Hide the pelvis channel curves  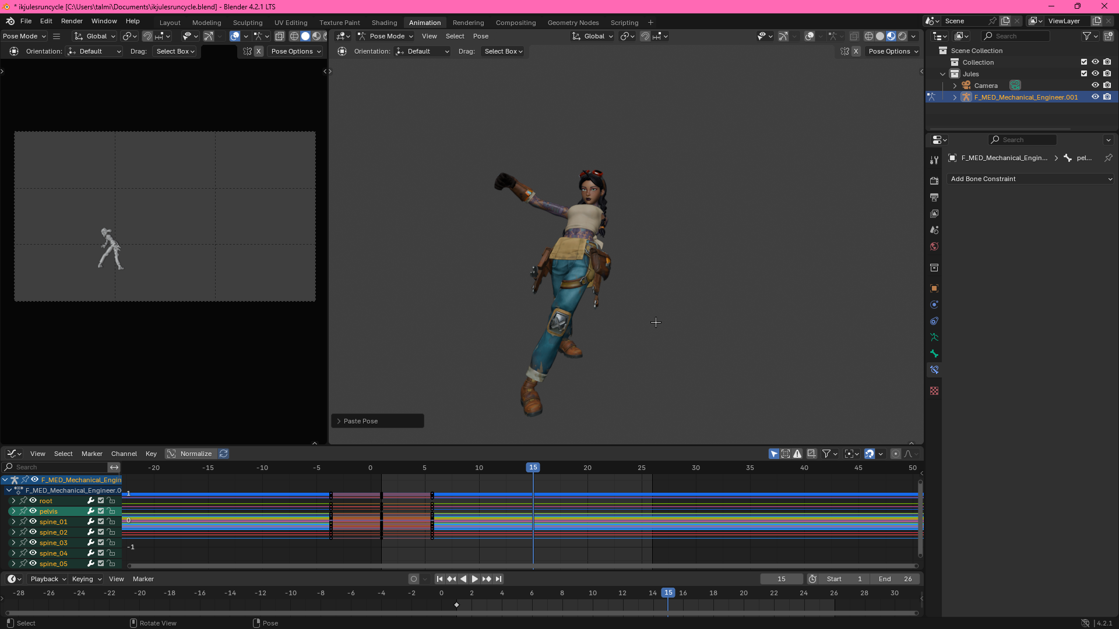pos(33,511)
